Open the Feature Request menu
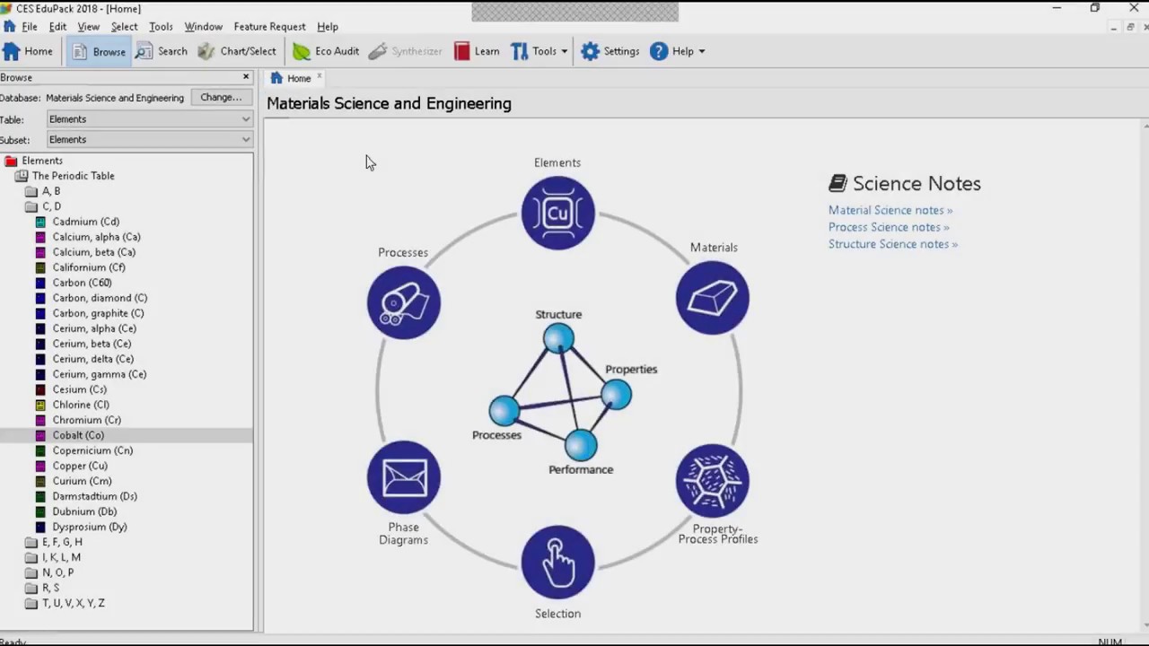This screenshot has width=1149, height=646. pos(269,27)
